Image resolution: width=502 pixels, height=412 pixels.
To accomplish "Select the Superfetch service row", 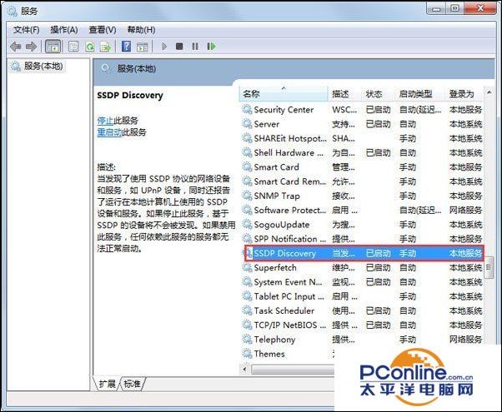I will pos(362,267).
